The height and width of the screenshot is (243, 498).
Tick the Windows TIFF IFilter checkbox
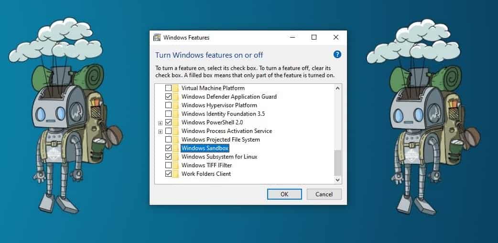(x=168, y=165)
